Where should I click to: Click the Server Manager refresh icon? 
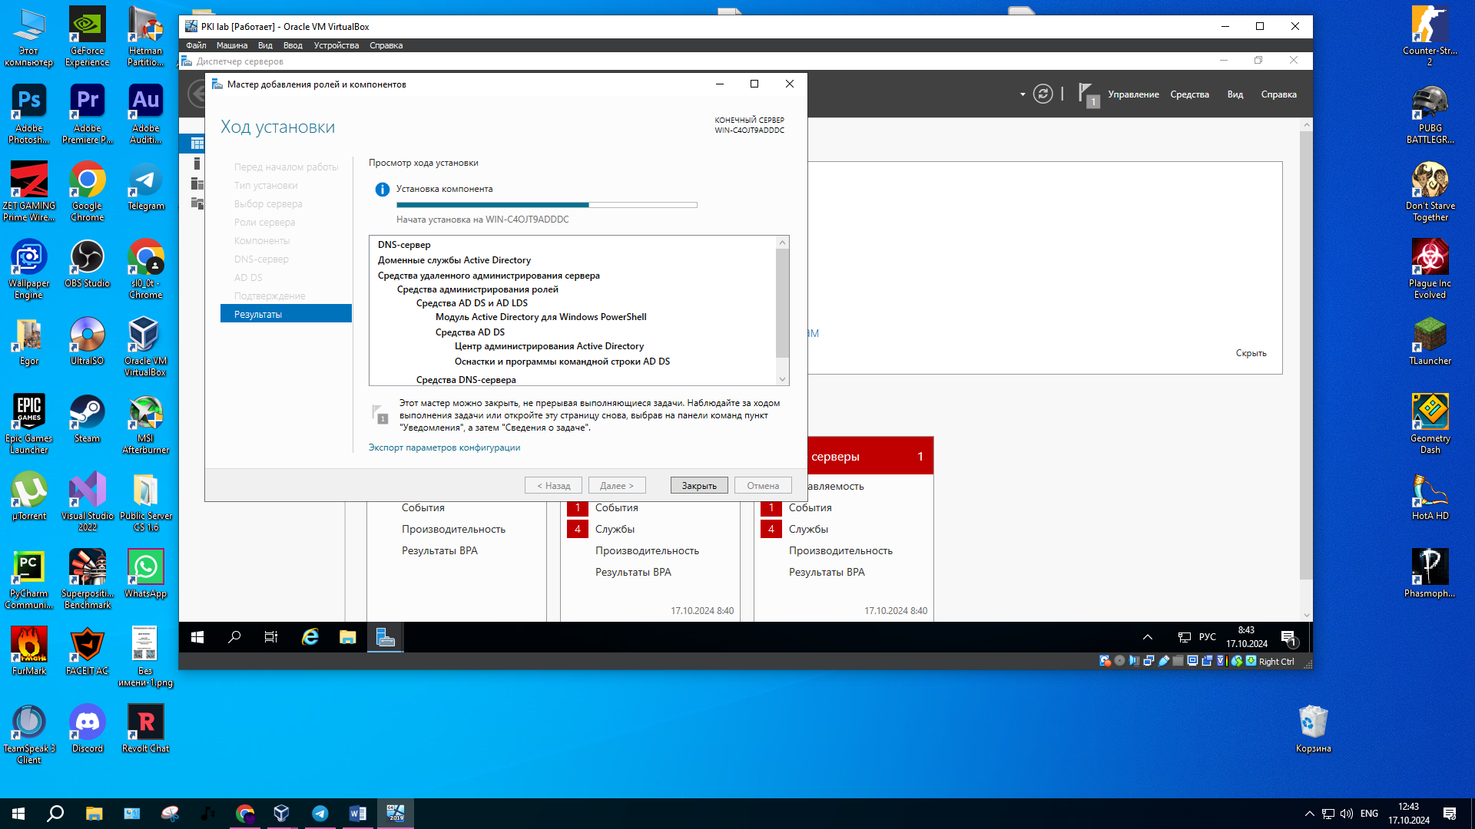pos(1042,94)
